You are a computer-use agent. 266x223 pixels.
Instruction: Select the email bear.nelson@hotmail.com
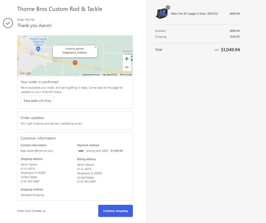click(37, 151)
